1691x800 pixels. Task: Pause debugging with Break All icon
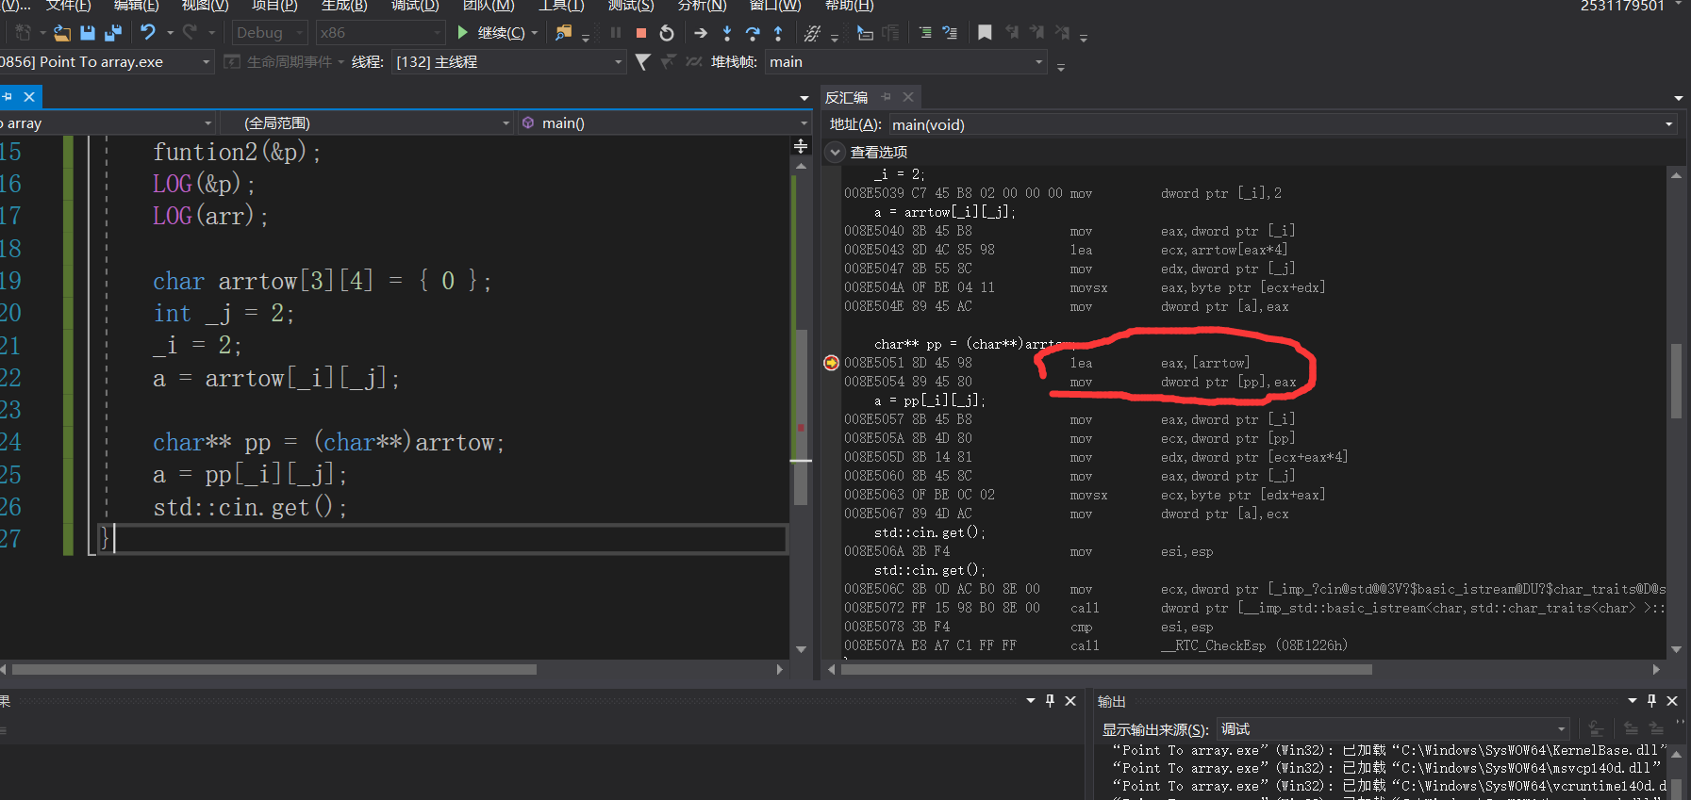[x=616, y=33]
